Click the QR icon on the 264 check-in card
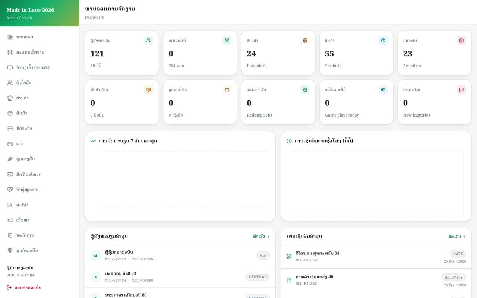477x298 pixels. pyautogui.click(x=227, y=40)
